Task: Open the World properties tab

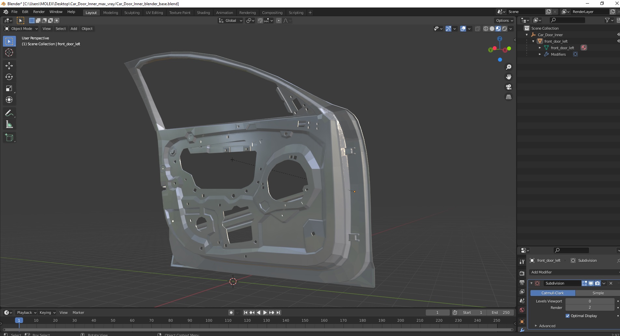Action: click(522, 310)
